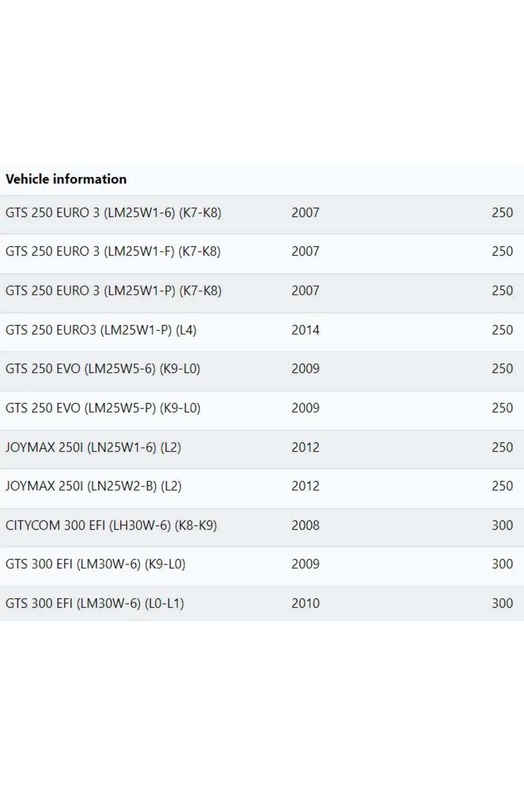This screenshot has width=524, height=786.
Task: Click the 250 value in the first GTS 250 row
Action: tap(502, 213)
